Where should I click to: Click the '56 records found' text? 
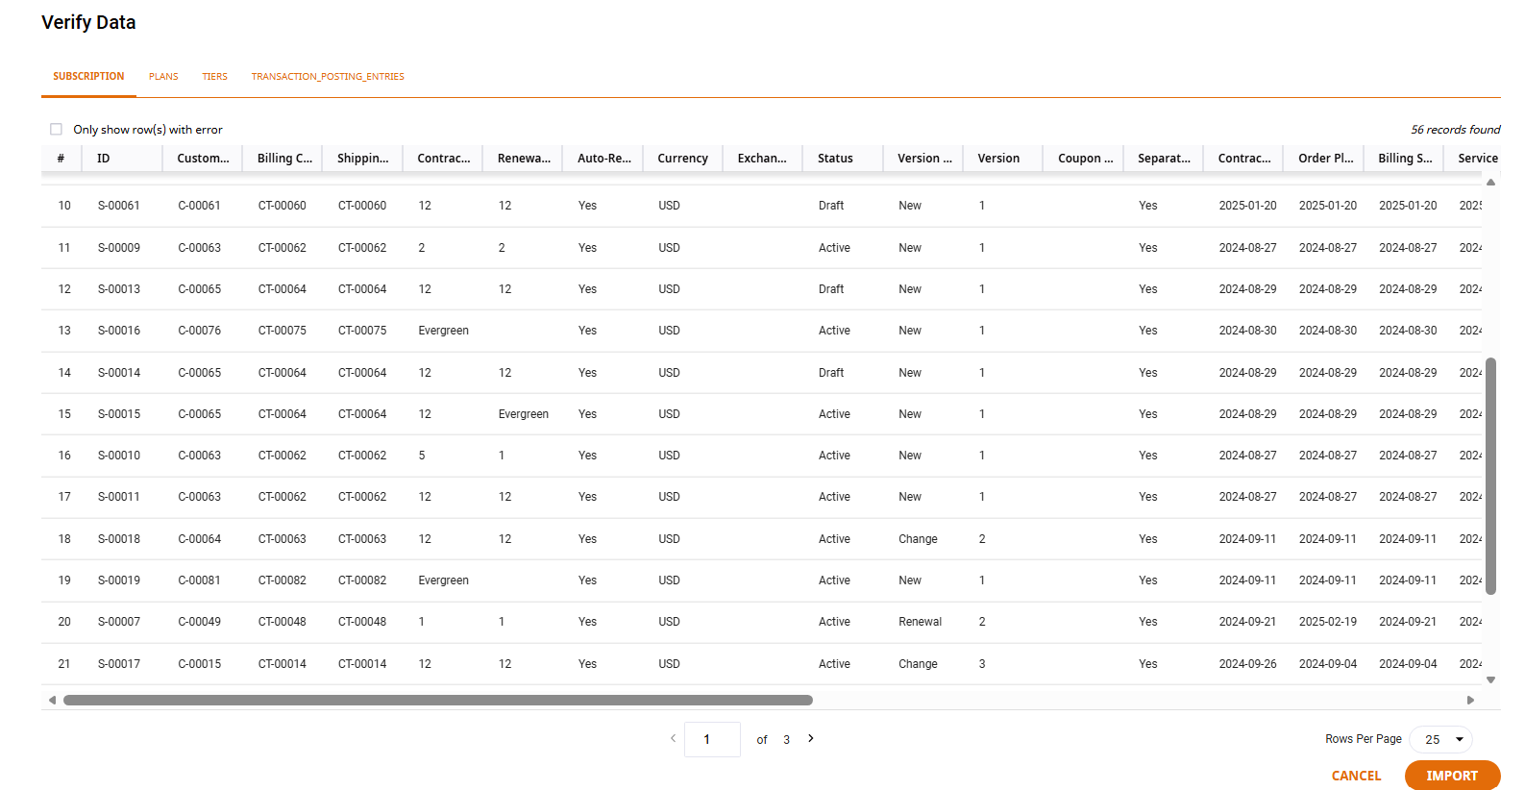tap(1456, 130)
